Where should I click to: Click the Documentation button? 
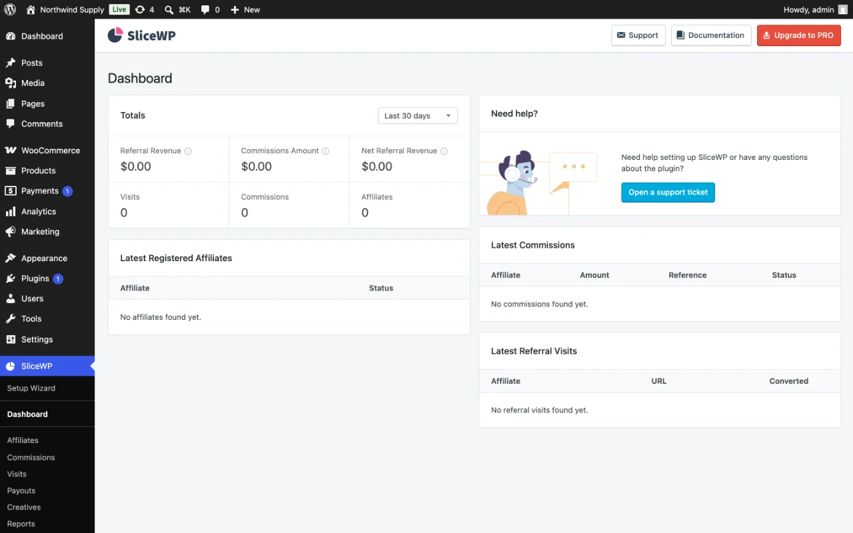click(x=711, y=35)
